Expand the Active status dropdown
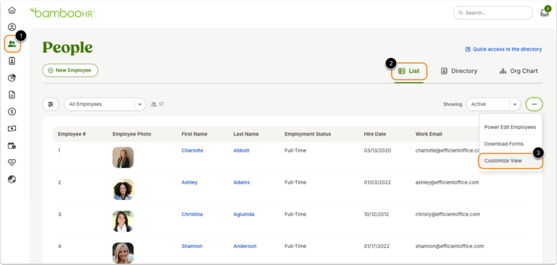The height and width of the screenshot is (265, 557). (493, 104)
